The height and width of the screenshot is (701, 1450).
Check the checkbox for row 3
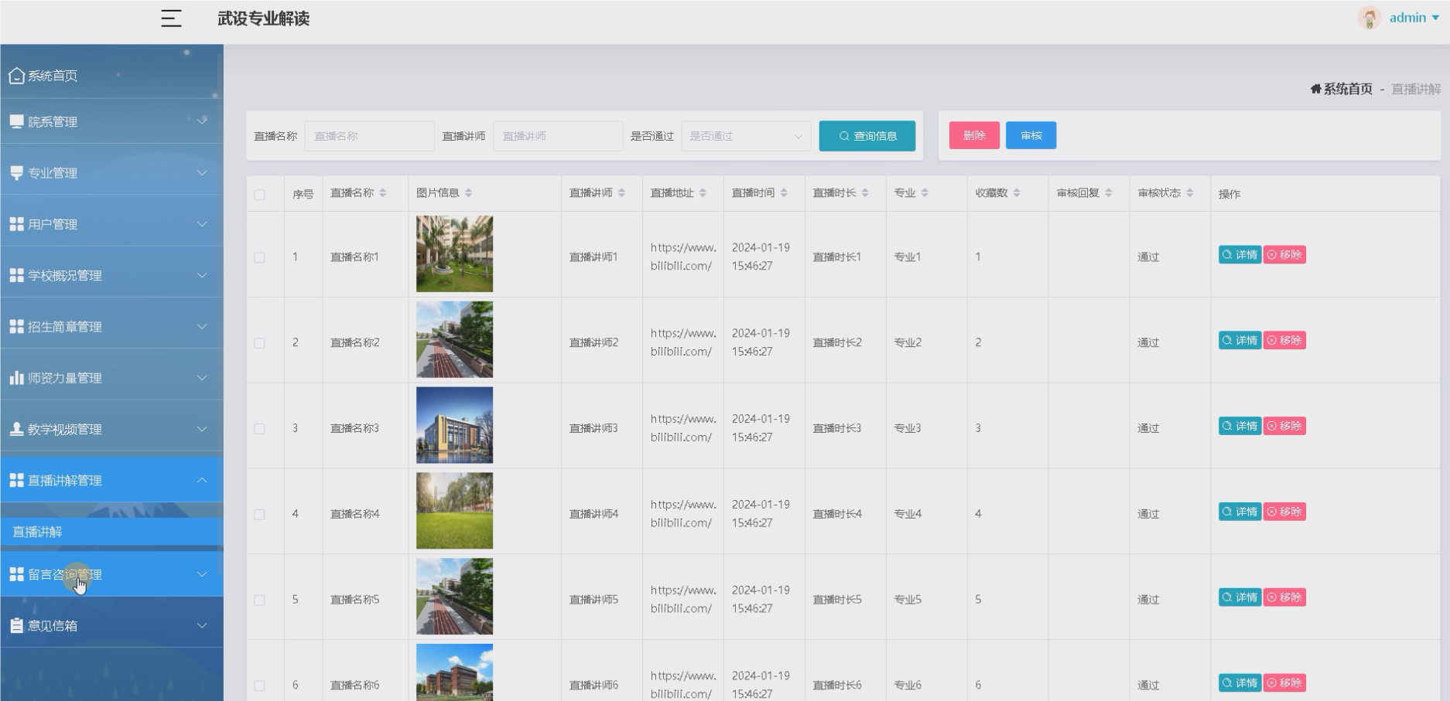[259, 429]
